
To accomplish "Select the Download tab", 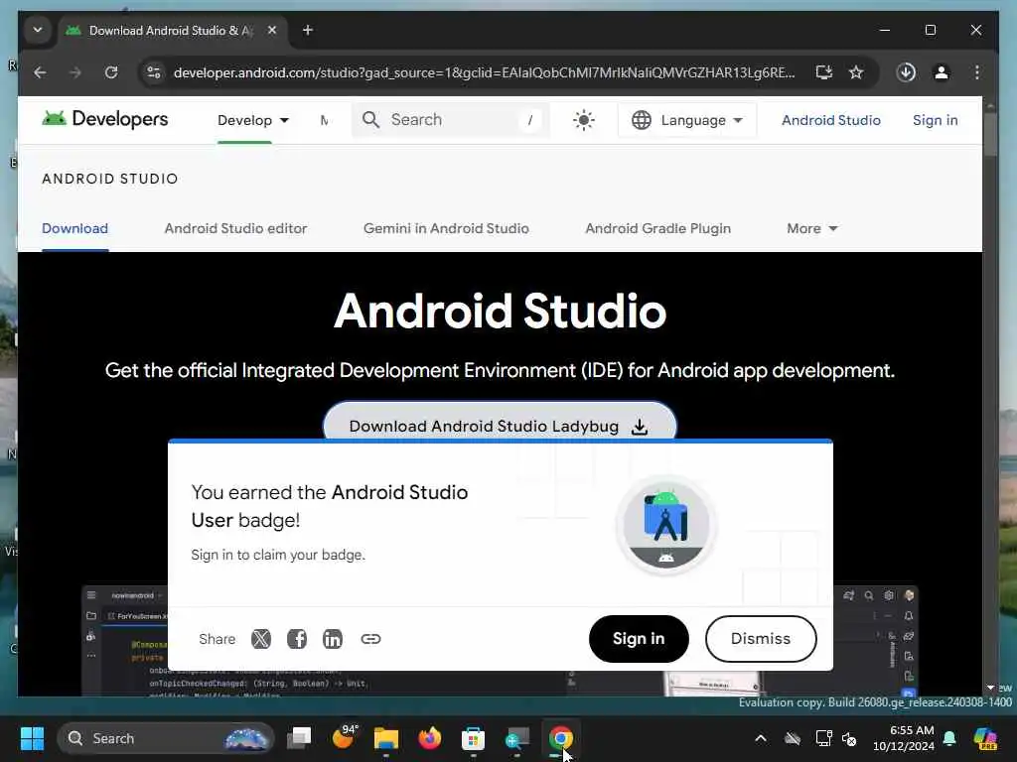I will (x=74, y=228).
